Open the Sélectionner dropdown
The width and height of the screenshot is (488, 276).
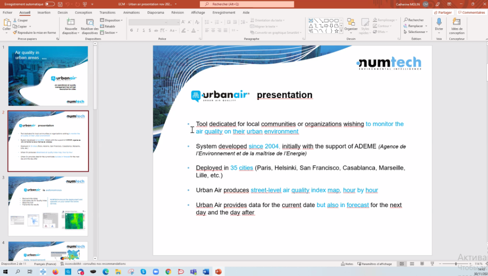tap(416, 32)
